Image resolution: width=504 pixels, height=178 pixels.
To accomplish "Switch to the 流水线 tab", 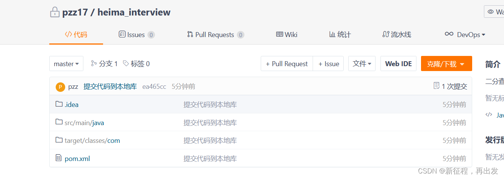I will point(397,34).
